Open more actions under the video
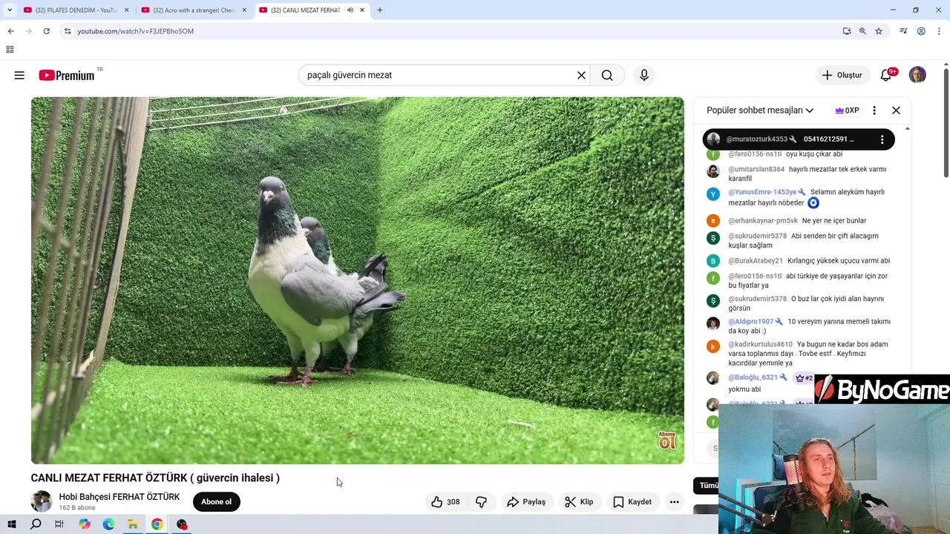Image resolution: width=950 pixels, height=534 pixels. [674, 502]
